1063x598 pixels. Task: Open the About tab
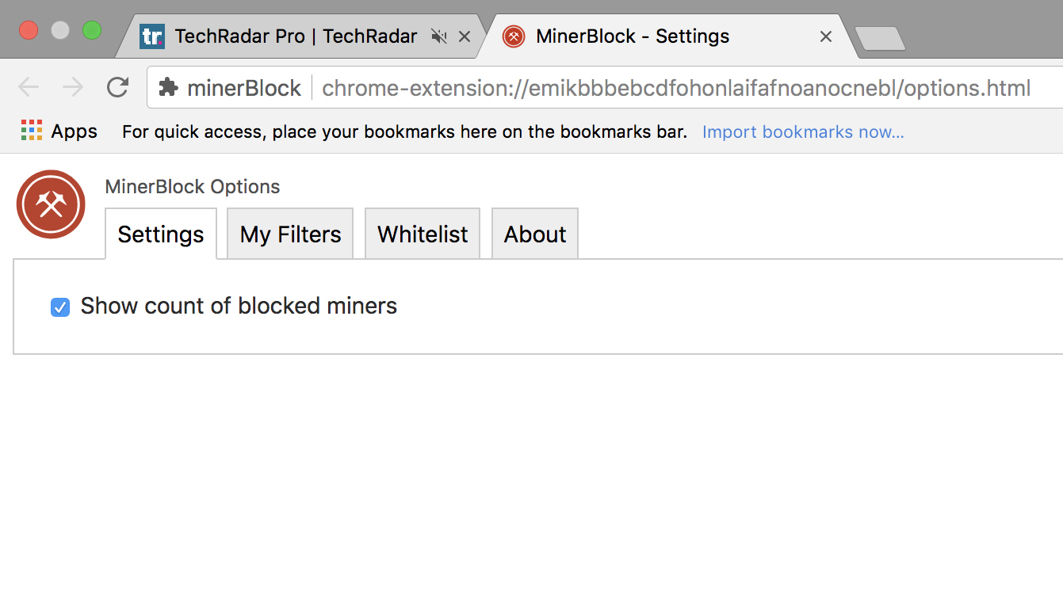click(x=535, y=234)
